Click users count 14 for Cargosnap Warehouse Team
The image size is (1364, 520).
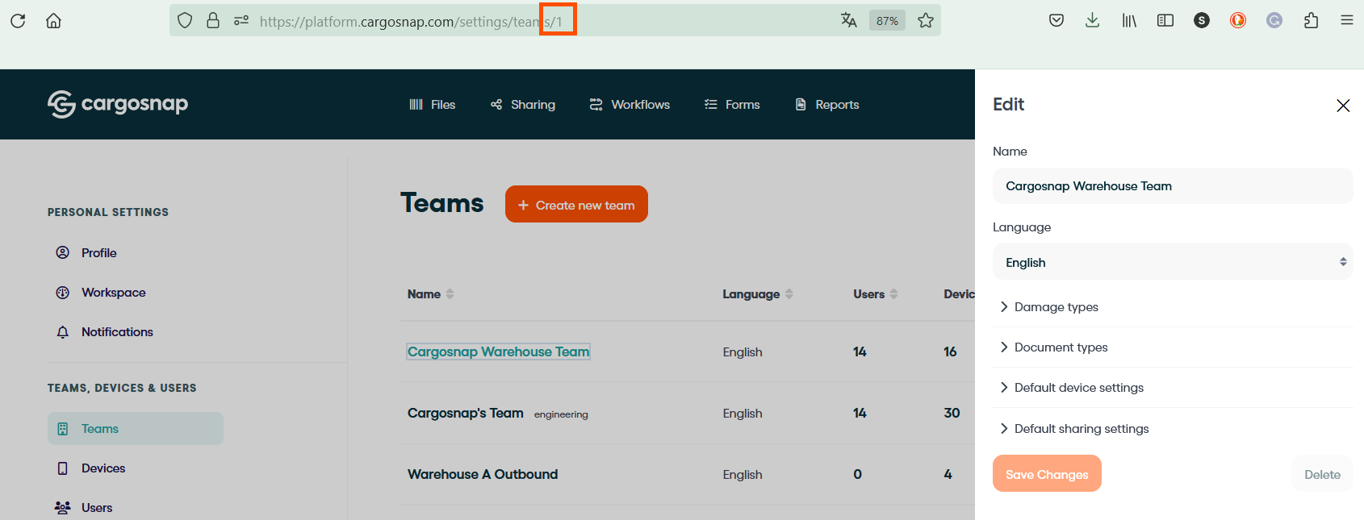pyautogui.click(x=860, y=352)
